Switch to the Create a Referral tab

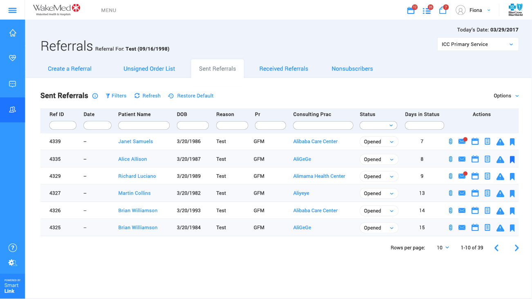(x=69, y=69)
